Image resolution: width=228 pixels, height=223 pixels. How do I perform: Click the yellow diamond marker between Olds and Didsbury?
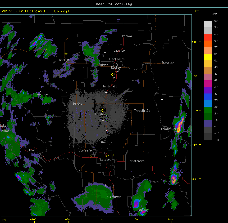click(x=103, y=110)
